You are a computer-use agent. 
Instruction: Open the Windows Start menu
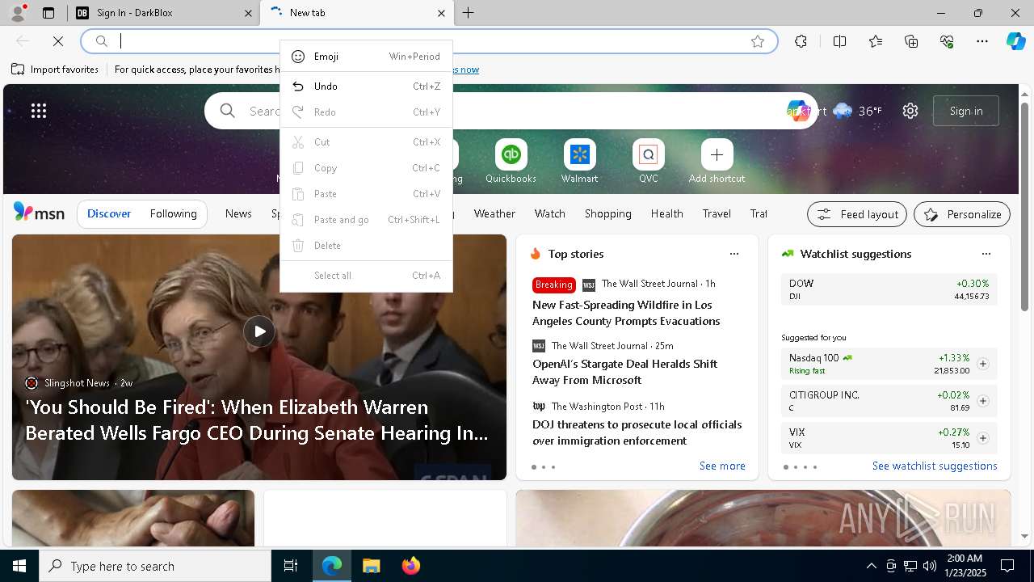coord(19,566)
